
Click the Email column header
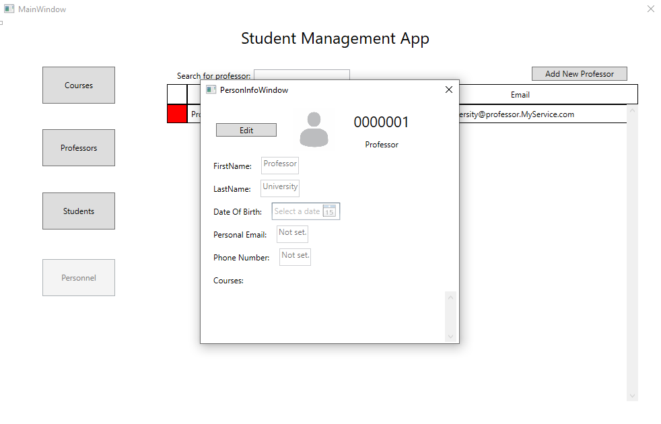[520, 95]
